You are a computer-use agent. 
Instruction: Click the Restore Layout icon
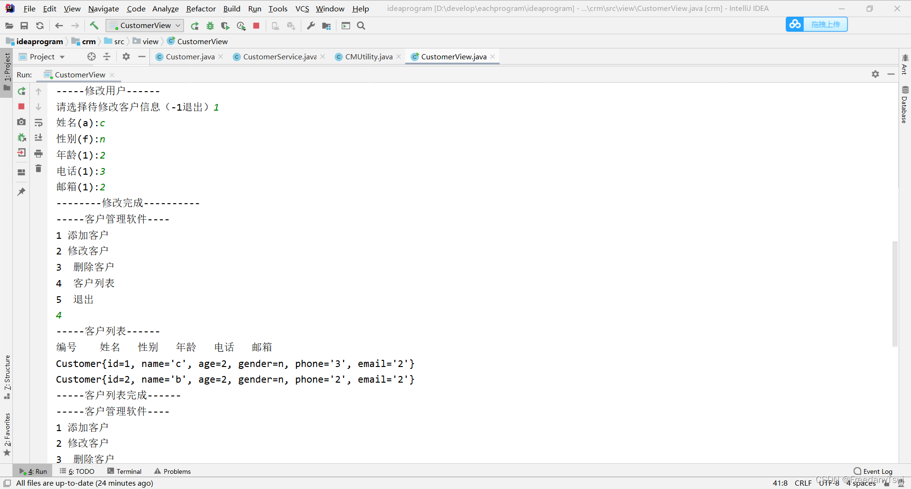point(21,172)
